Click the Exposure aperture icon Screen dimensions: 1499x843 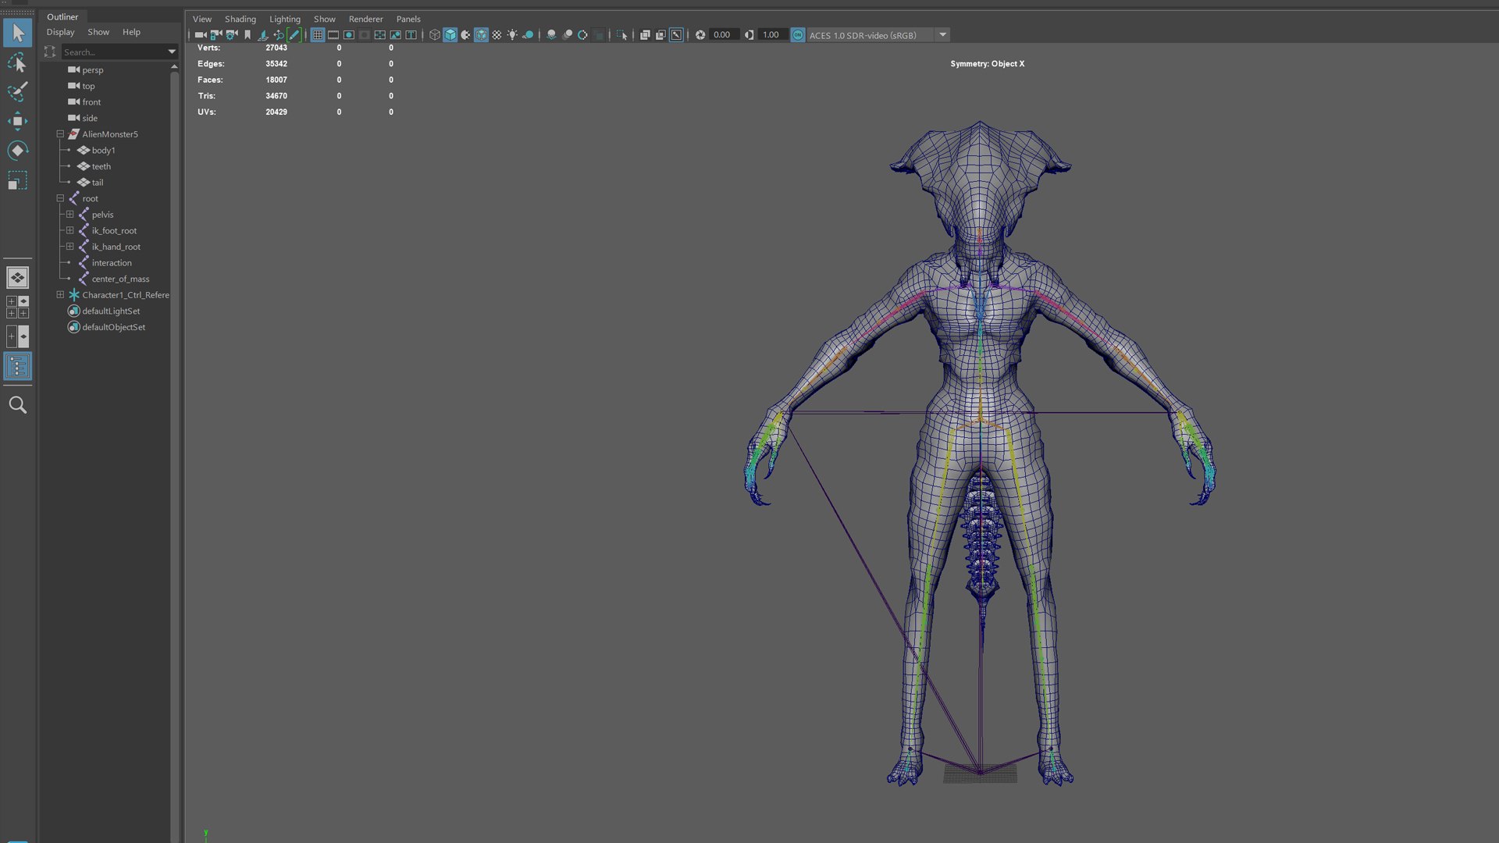(x=700, y=35)
